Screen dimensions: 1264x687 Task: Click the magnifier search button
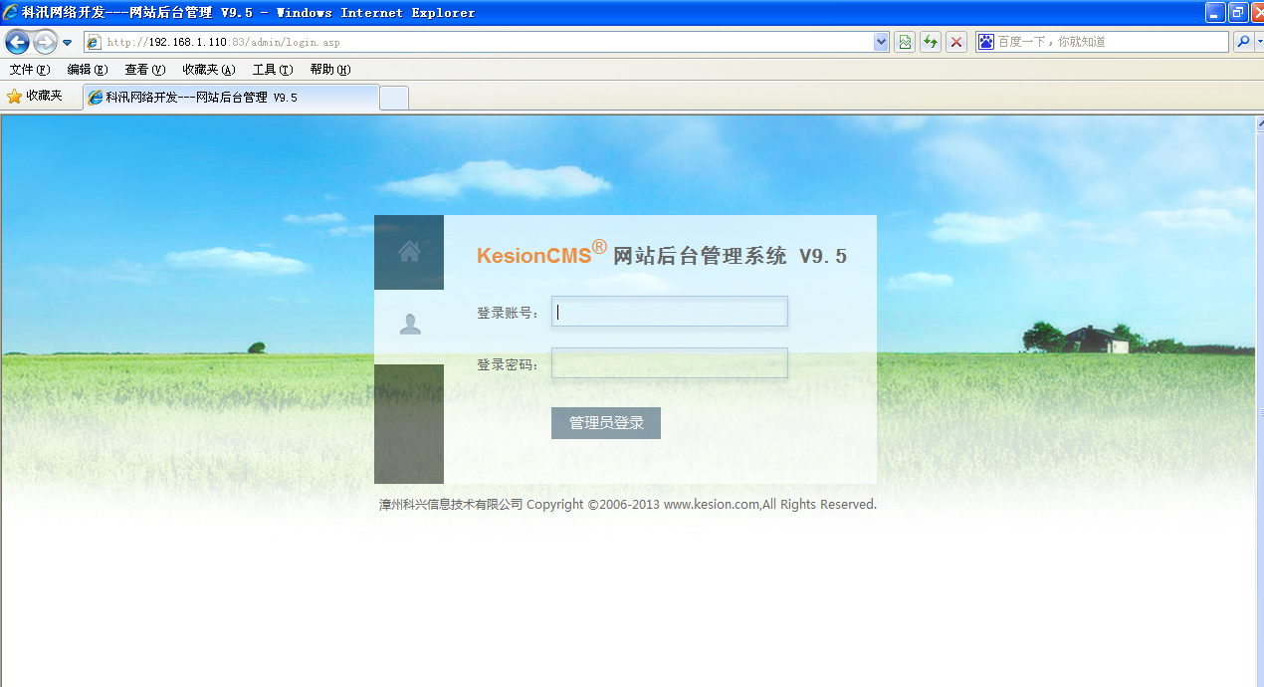click(1243, 42)
